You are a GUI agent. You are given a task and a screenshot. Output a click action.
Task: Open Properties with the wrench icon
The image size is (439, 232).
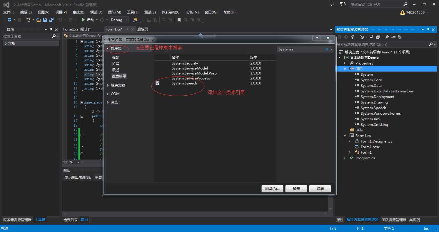click(x=387, y=37)
